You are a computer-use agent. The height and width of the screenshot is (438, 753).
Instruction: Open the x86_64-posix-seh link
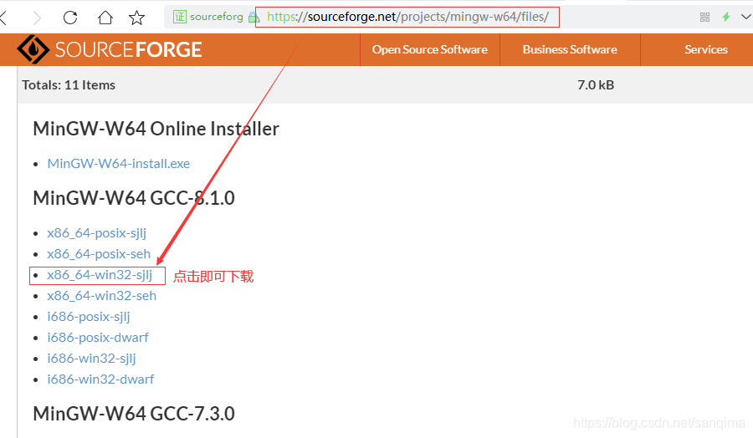click(x=99, y=254)
